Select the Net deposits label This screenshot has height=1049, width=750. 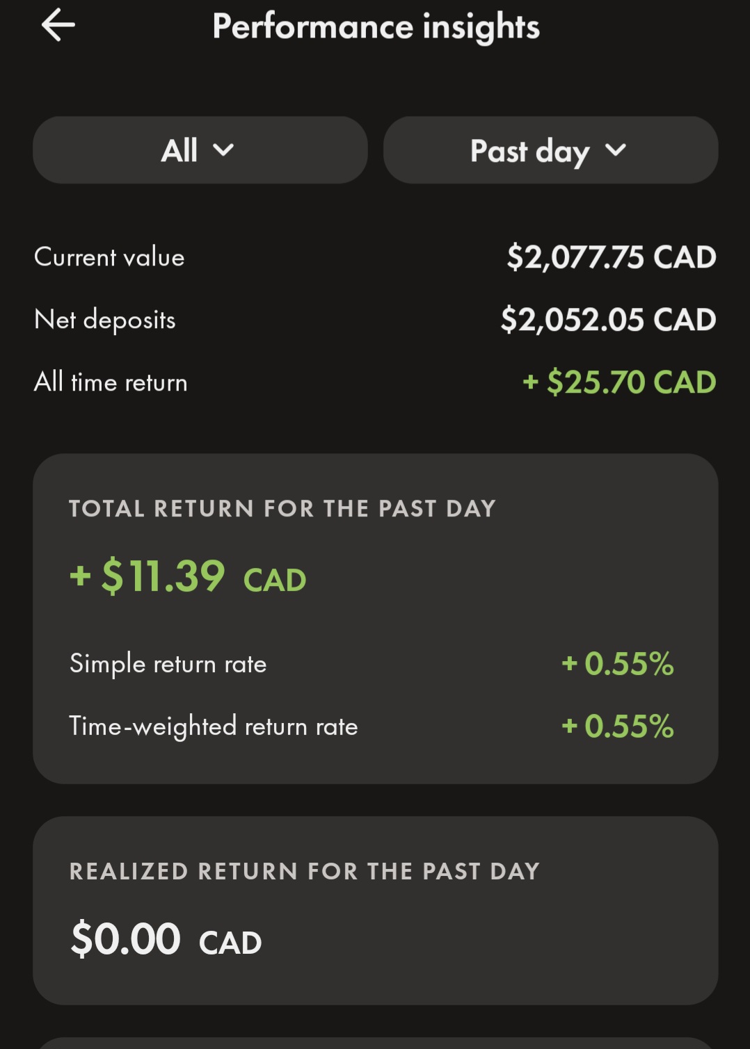104,320
